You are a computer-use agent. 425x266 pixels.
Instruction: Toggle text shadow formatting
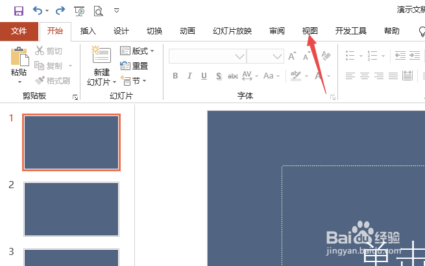[x=219, y=76]
